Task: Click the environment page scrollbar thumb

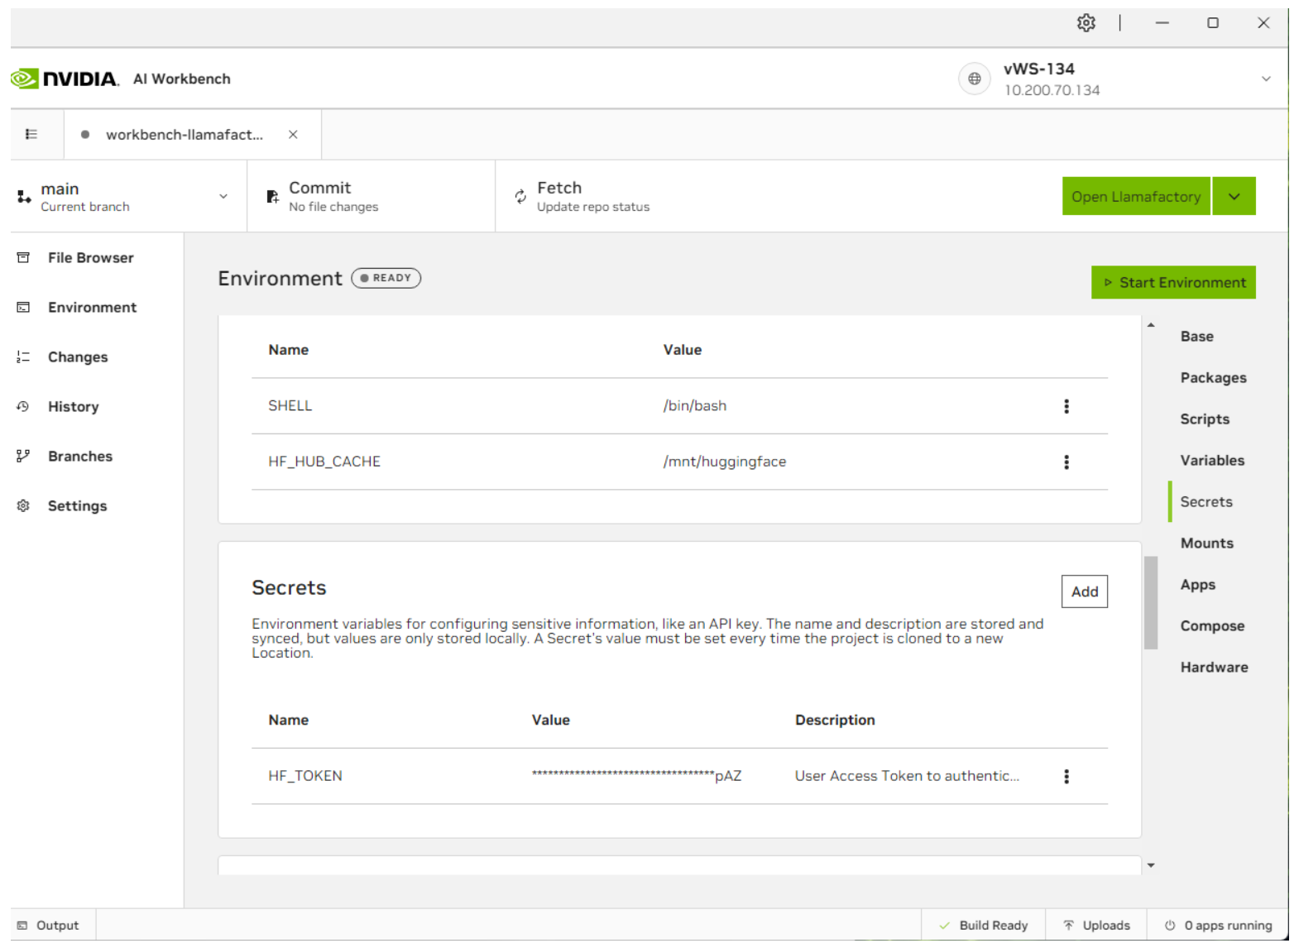Action: tap(1150, 602)
